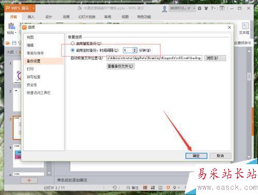Click thumbnail panel scroll-down arrow

49,173
